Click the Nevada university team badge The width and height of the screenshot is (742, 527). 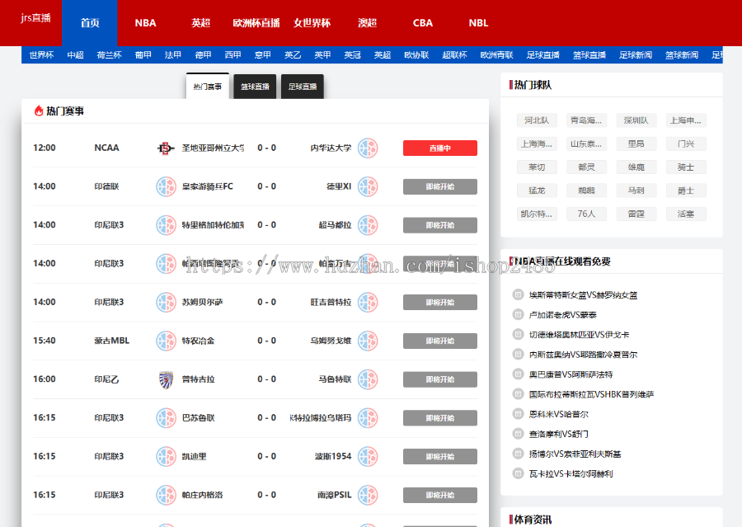[368, 148]
